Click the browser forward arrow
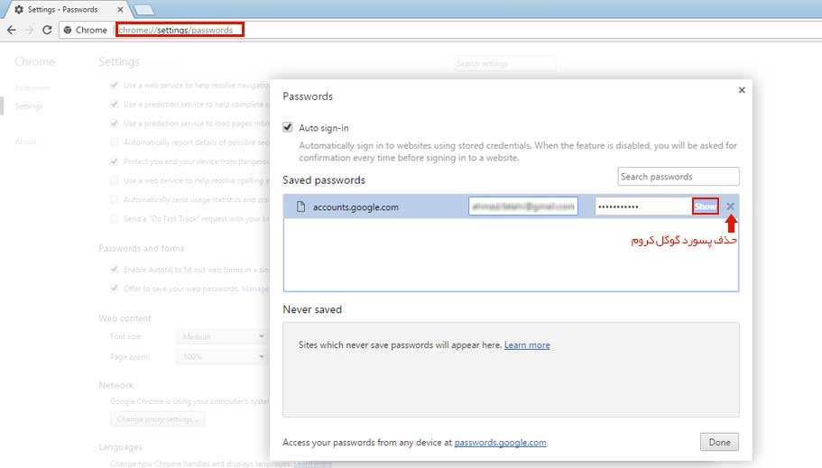 (x=30, y=30)
